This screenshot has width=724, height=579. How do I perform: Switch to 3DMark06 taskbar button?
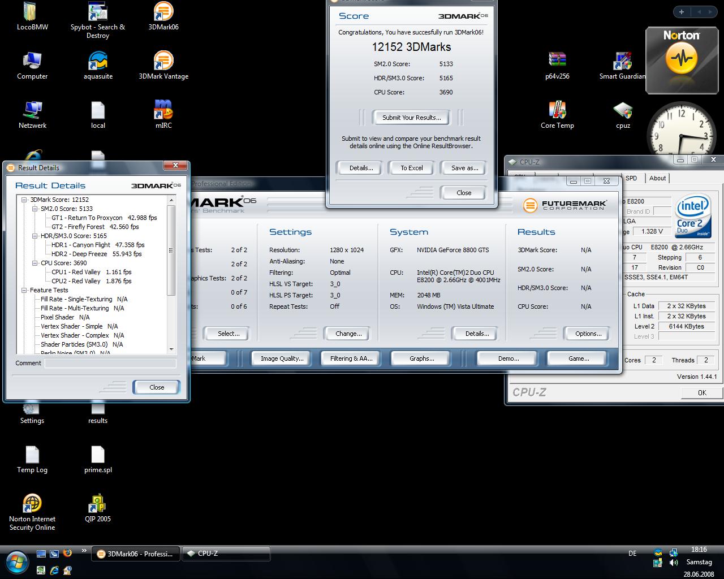pos(136,554)
